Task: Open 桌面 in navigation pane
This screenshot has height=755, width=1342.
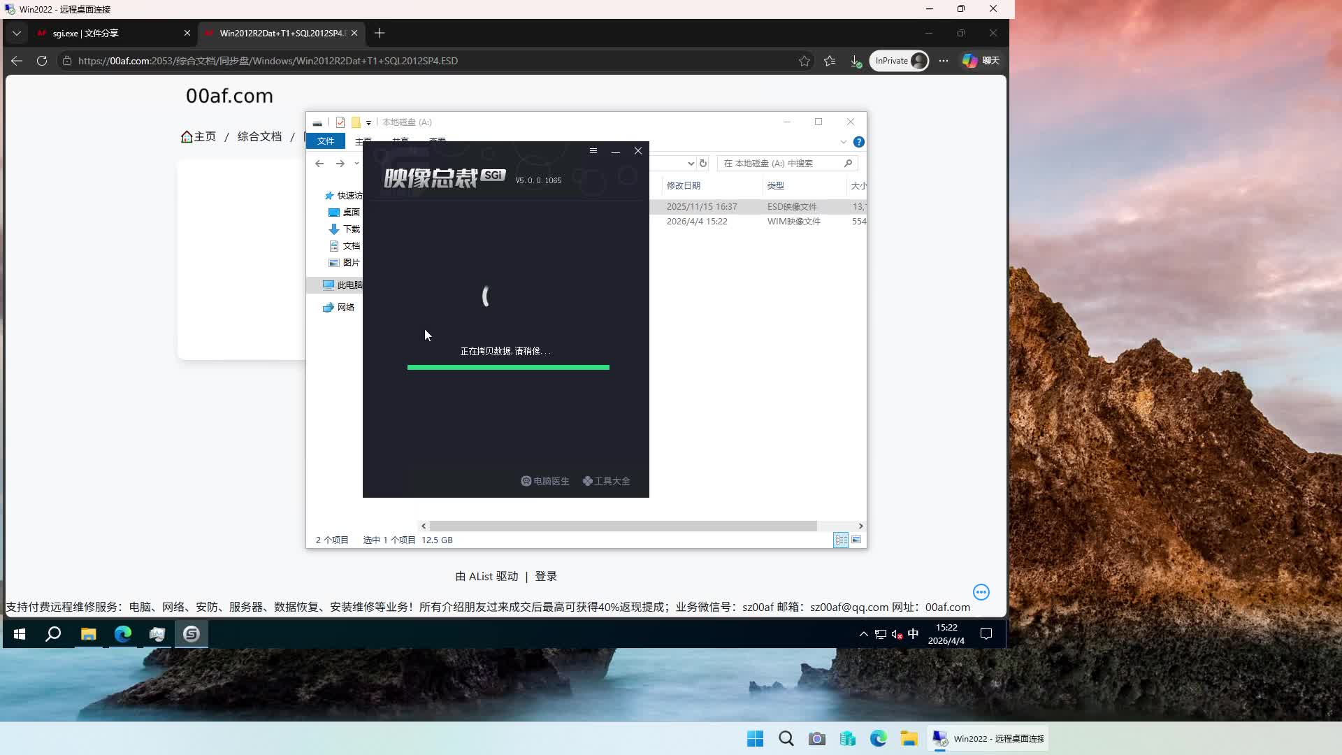Action: 345,213
